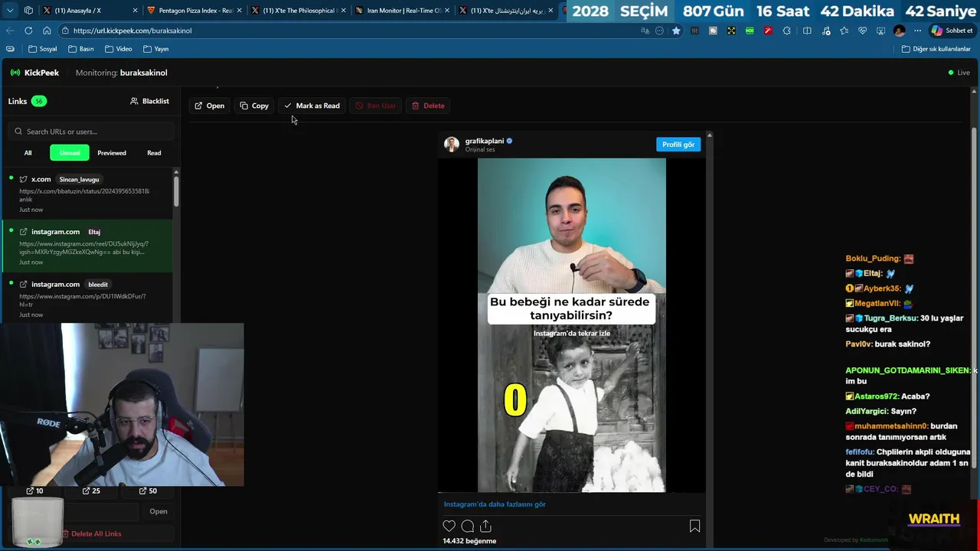980x551 pixels.
Task: Focus the Search URLs or users field
Action: [90, 132]
